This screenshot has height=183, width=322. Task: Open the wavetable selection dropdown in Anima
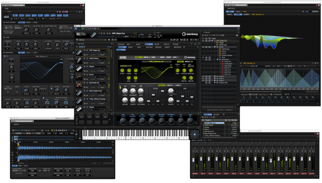coord(156,61)
